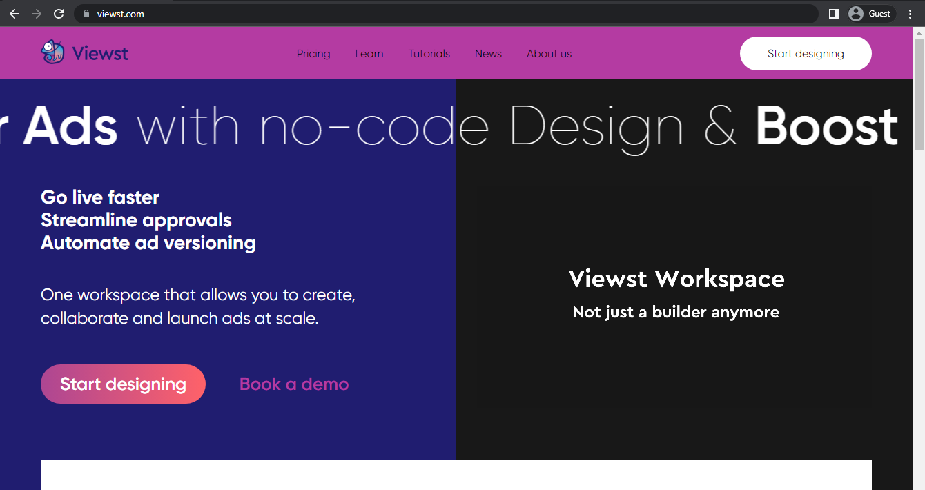Viewport: 925px width, 490px height.
Task: Click the 'Automate ad versioning' text
Action: [x=148, y=243]
